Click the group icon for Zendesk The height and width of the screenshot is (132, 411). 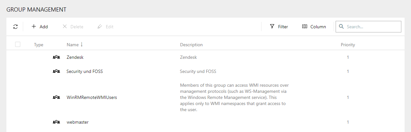(x=56, y=57)
